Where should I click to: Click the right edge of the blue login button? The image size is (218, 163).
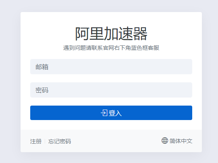click(189, 113)
